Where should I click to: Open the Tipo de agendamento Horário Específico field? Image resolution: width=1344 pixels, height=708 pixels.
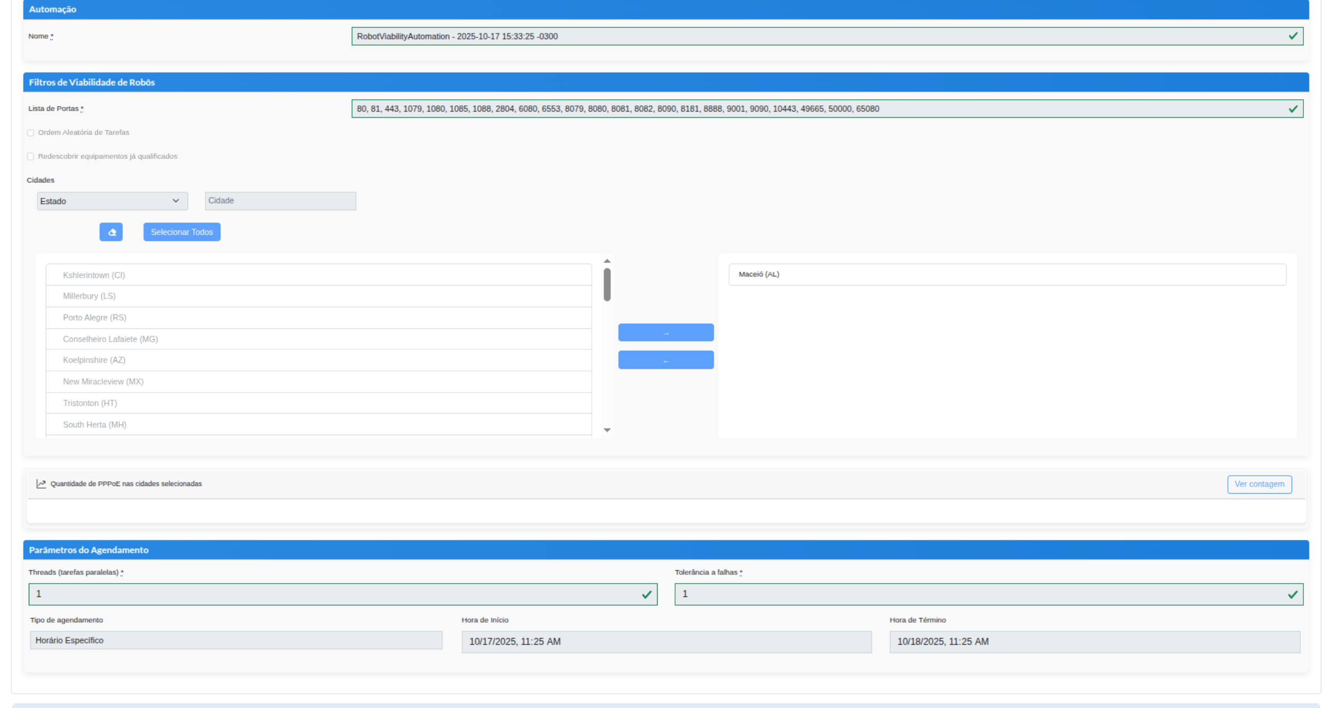click(236, 640)
